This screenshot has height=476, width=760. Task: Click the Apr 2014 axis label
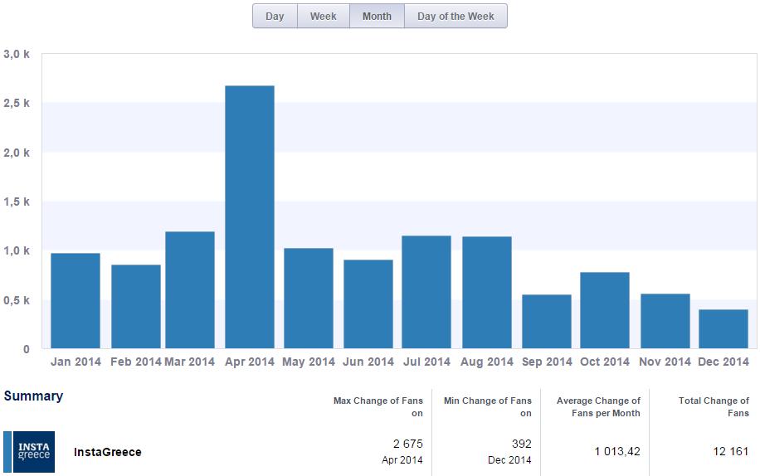250,362
